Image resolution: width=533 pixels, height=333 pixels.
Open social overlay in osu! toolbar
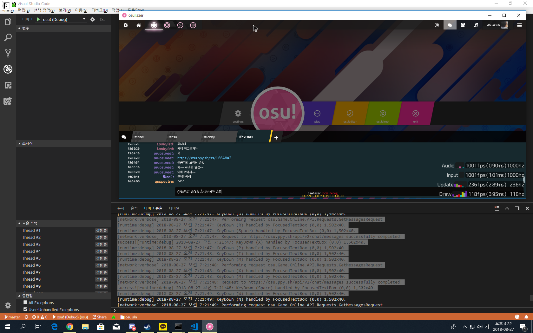(x=463, y=25)
